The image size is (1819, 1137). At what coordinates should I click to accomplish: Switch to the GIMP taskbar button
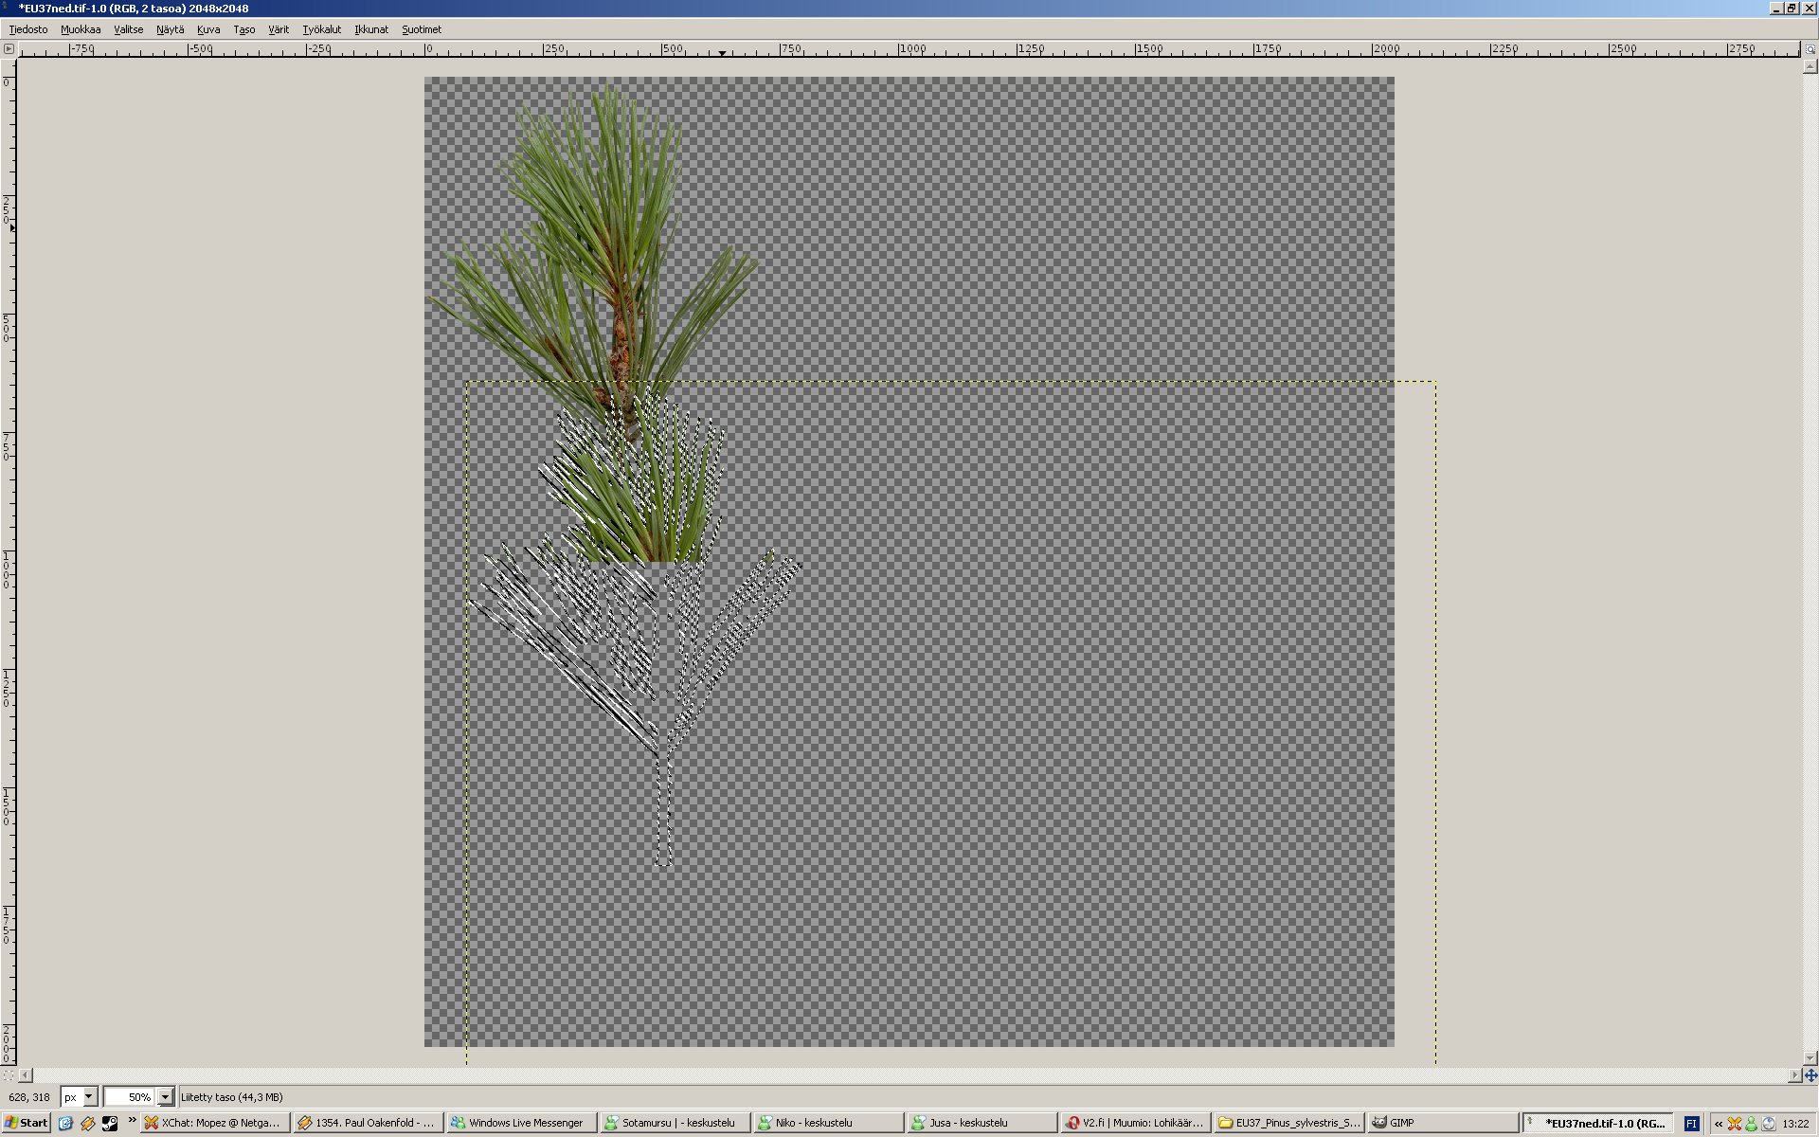tap(1440, 1123)
